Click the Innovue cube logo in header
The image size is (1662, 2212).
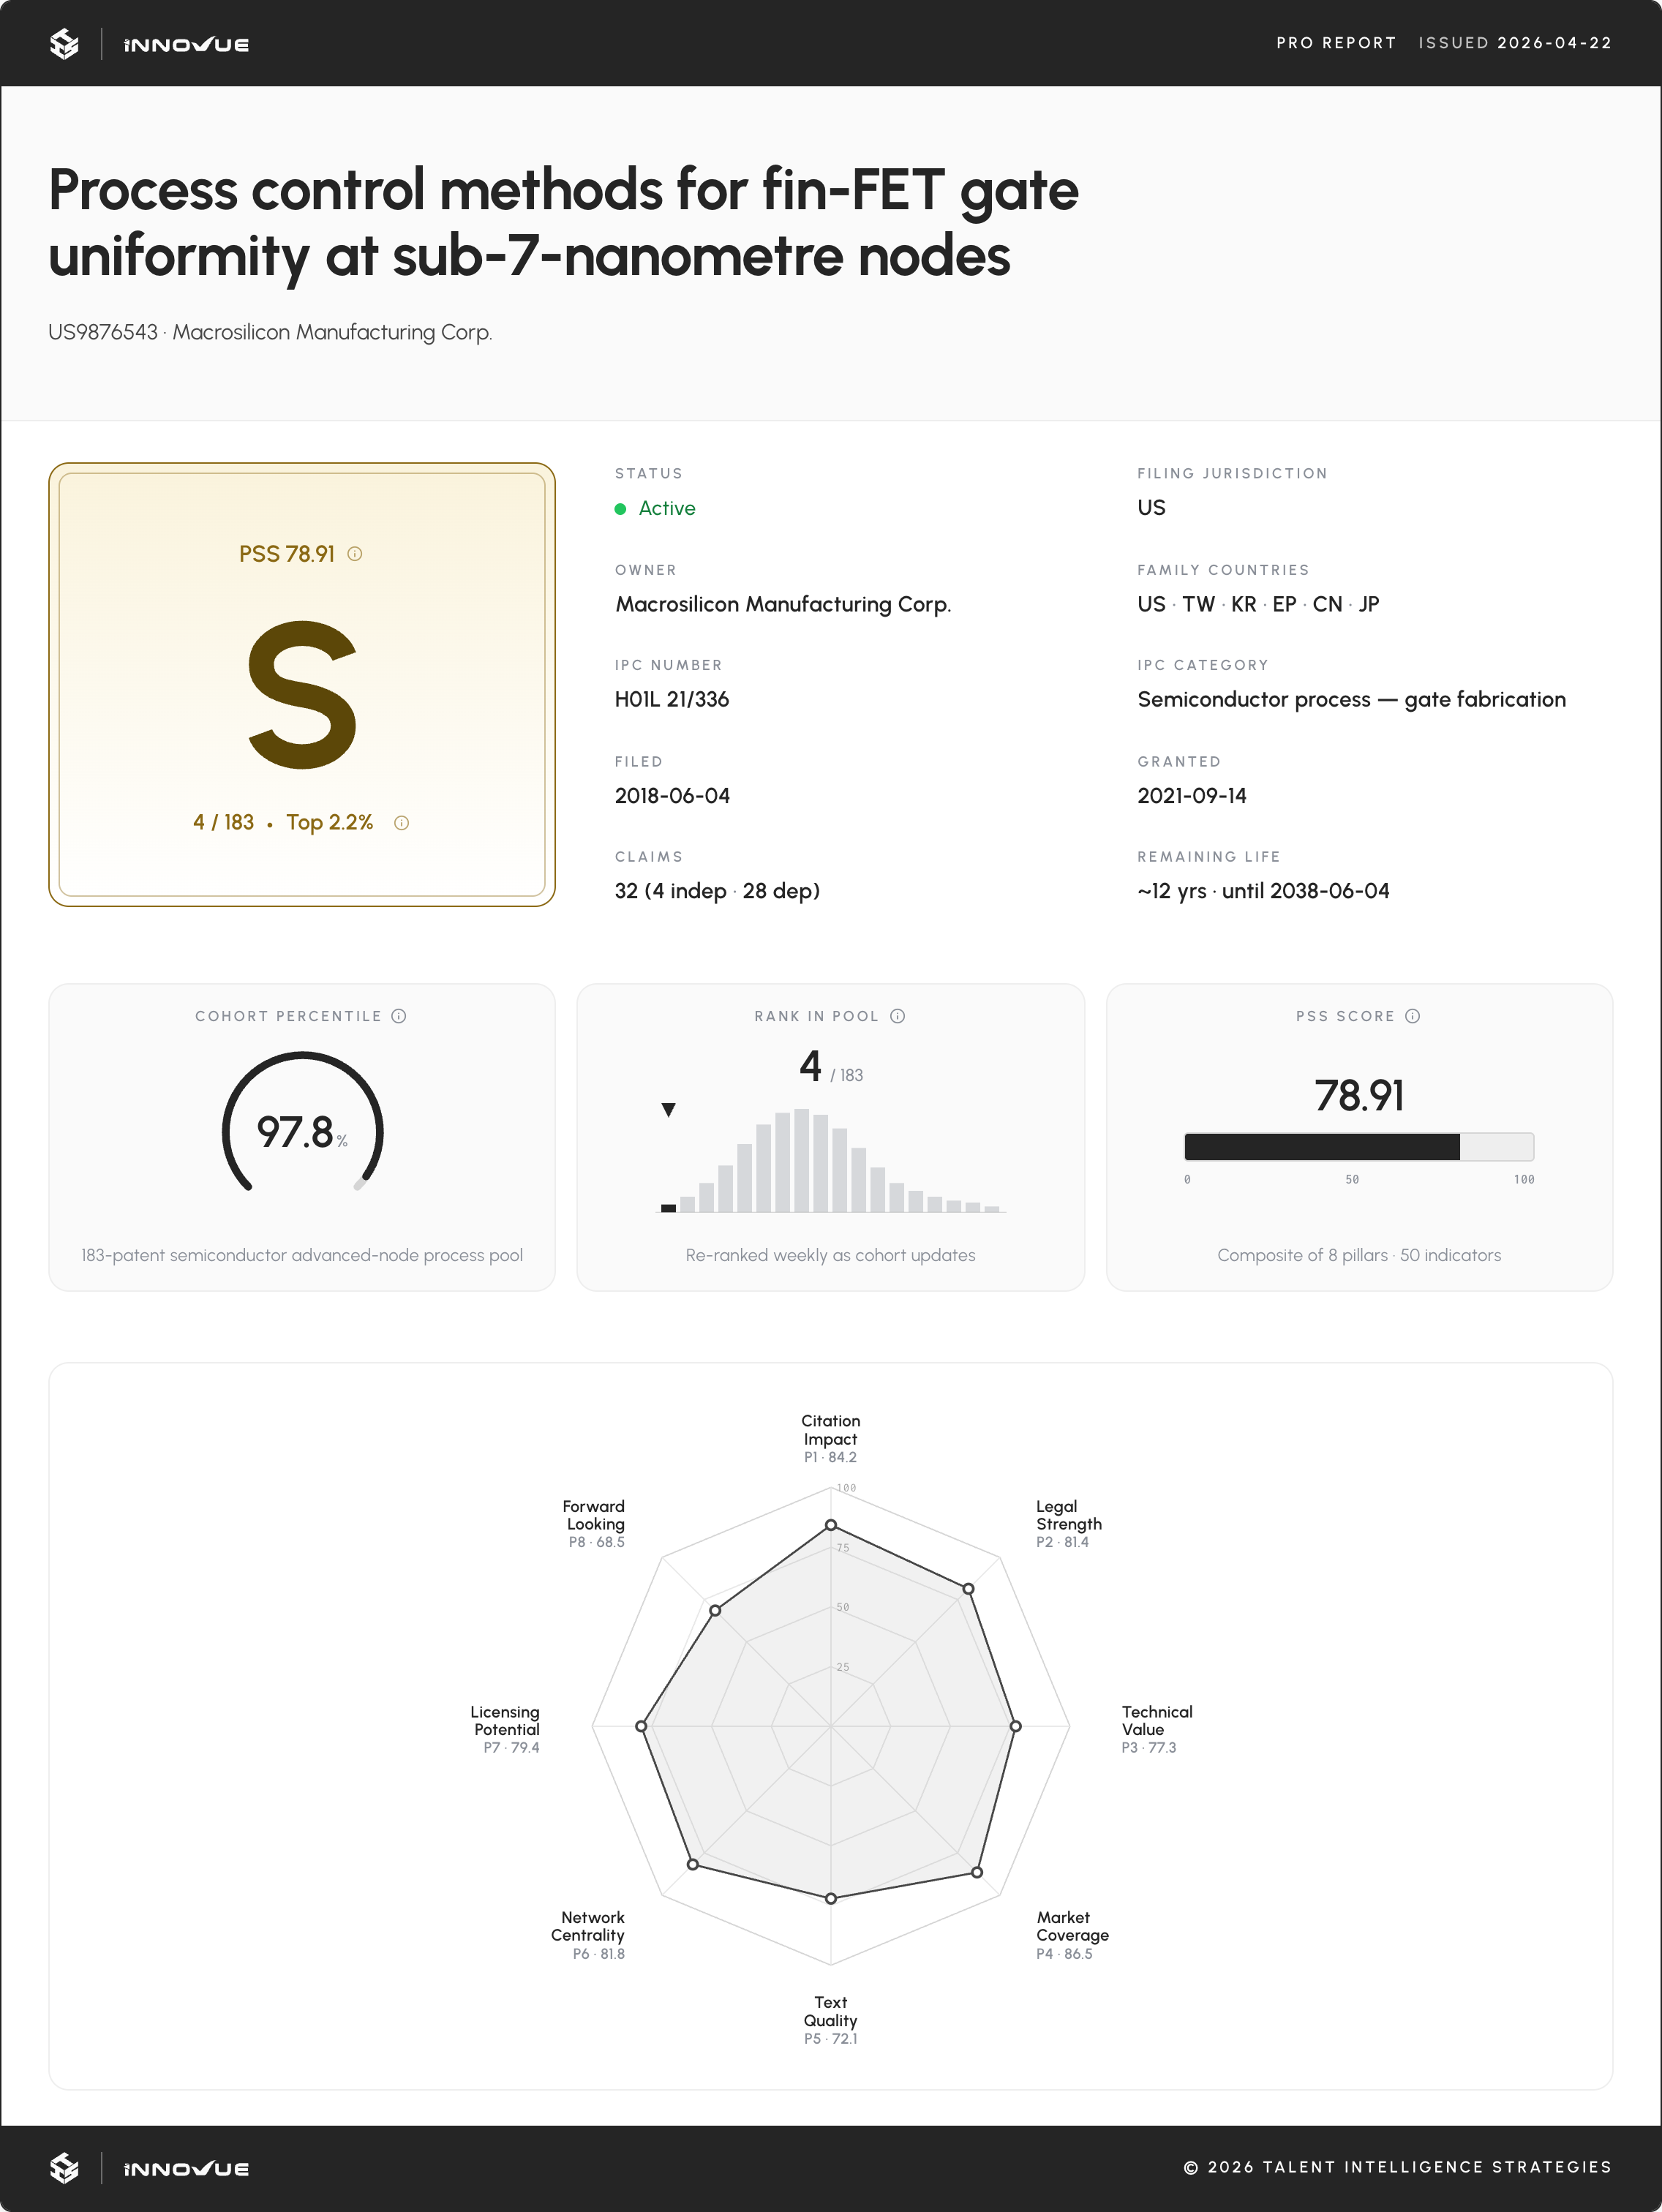(x=64, y=44)
